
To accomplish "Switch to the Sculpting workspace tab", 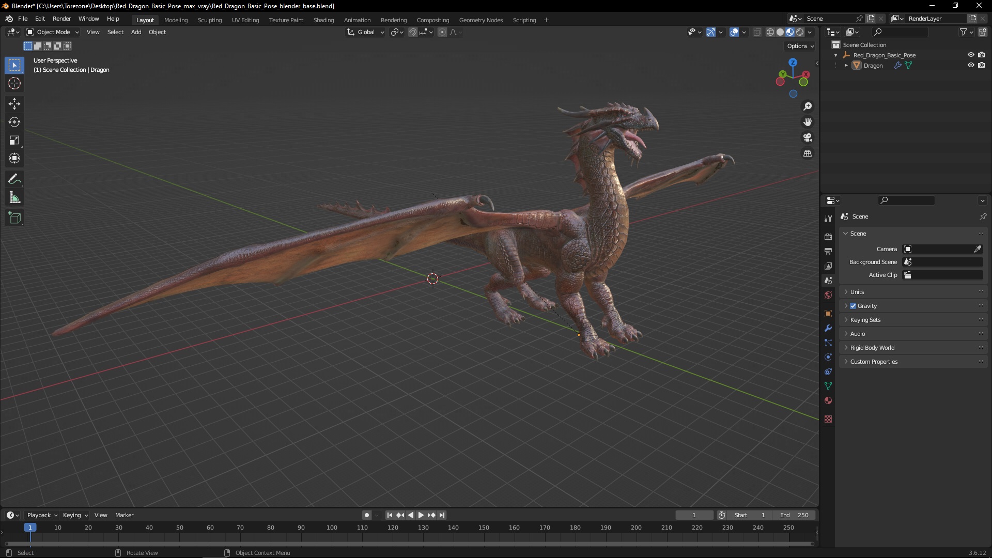I will (x=210, y=20).
